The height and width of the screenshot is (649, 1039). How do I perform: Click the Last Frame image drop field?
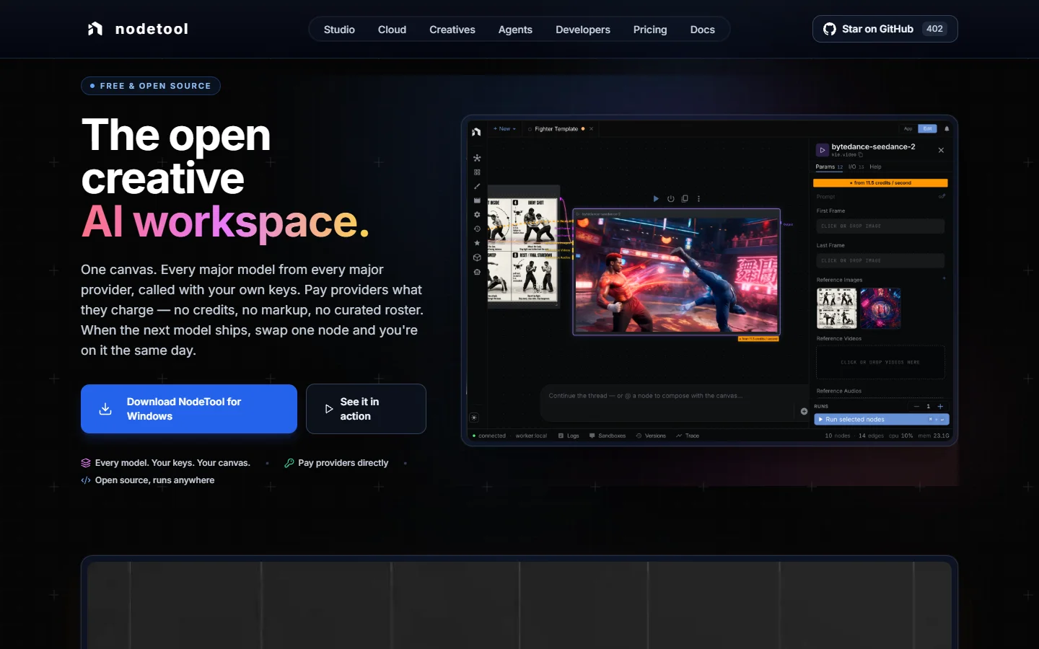[x=880, y=260]
